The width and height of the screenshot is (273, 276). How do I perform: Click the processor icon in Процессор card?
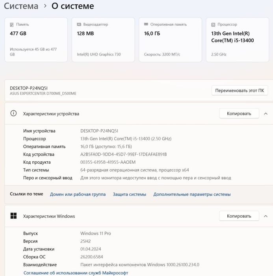[x=214, y=24]
